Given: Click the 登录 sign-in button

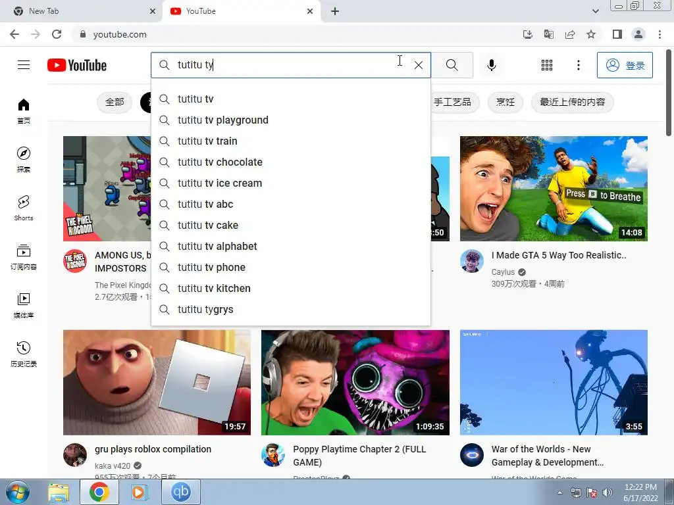Looking at the screenshot, I should click(x=625, y=65).
